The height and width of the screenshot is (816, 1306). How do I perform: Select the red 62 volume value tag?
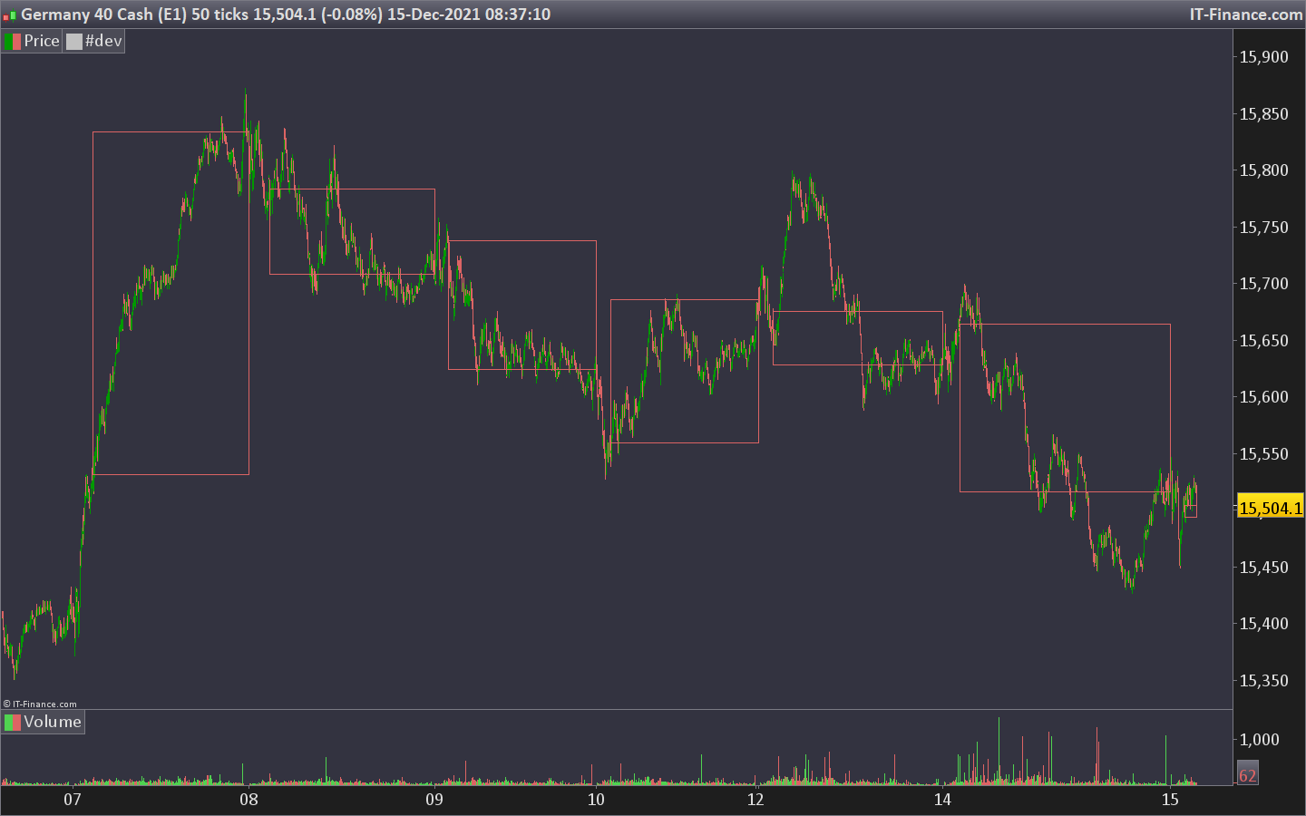(1248, 775)
